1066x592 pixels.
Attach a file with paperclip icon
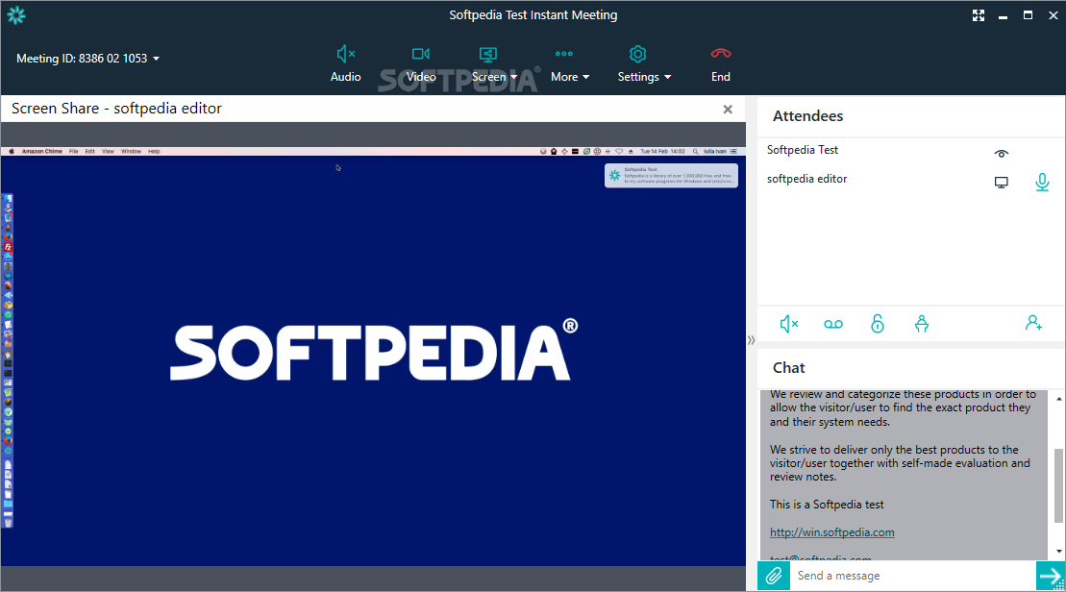pyautogui.click(x=774, y=576)
